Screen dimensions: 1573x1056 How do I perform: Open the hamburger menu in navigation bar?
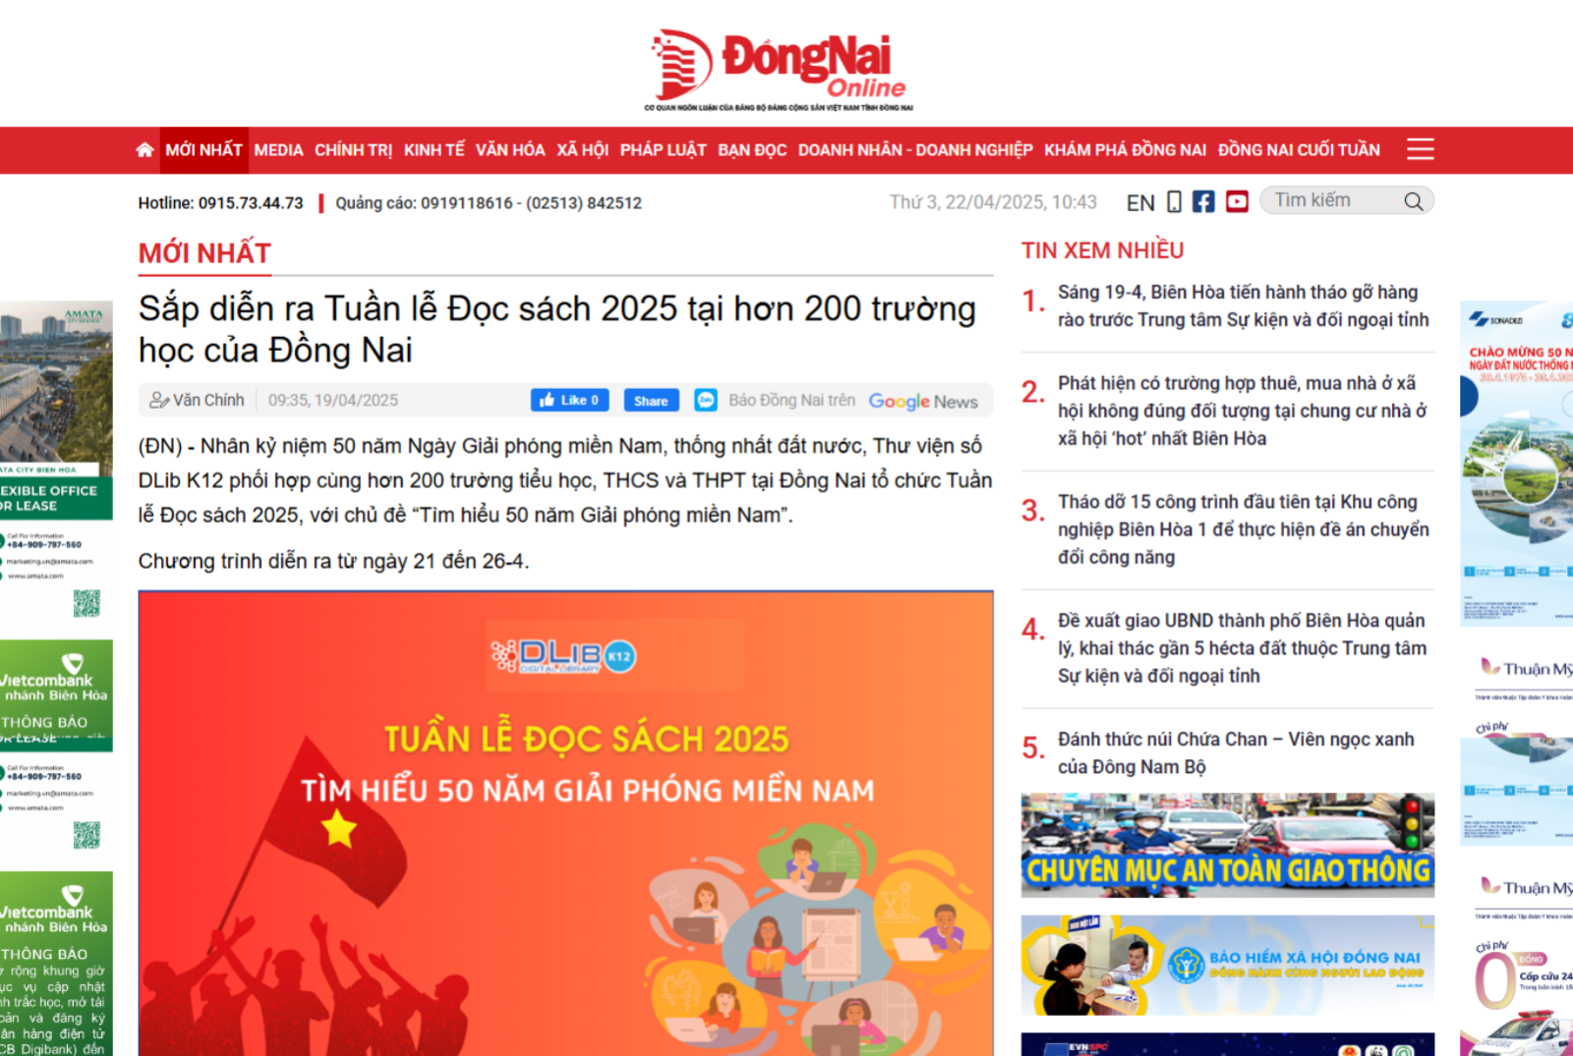1420,149
